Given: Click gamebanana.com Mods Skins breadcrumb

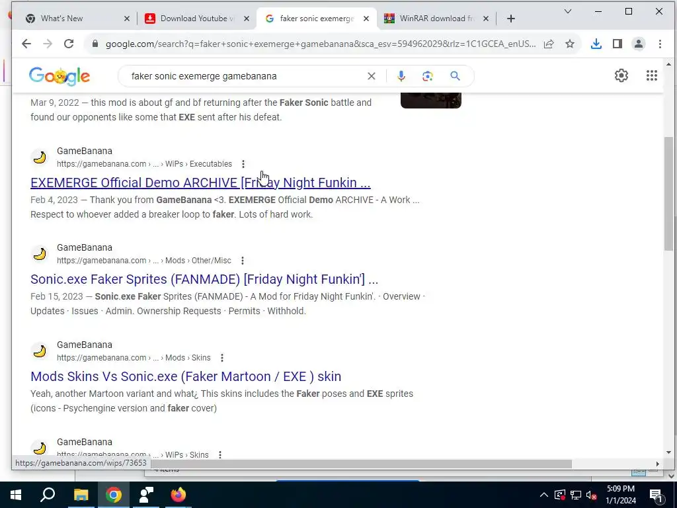Looking at the screenshot, I should 134,358.
